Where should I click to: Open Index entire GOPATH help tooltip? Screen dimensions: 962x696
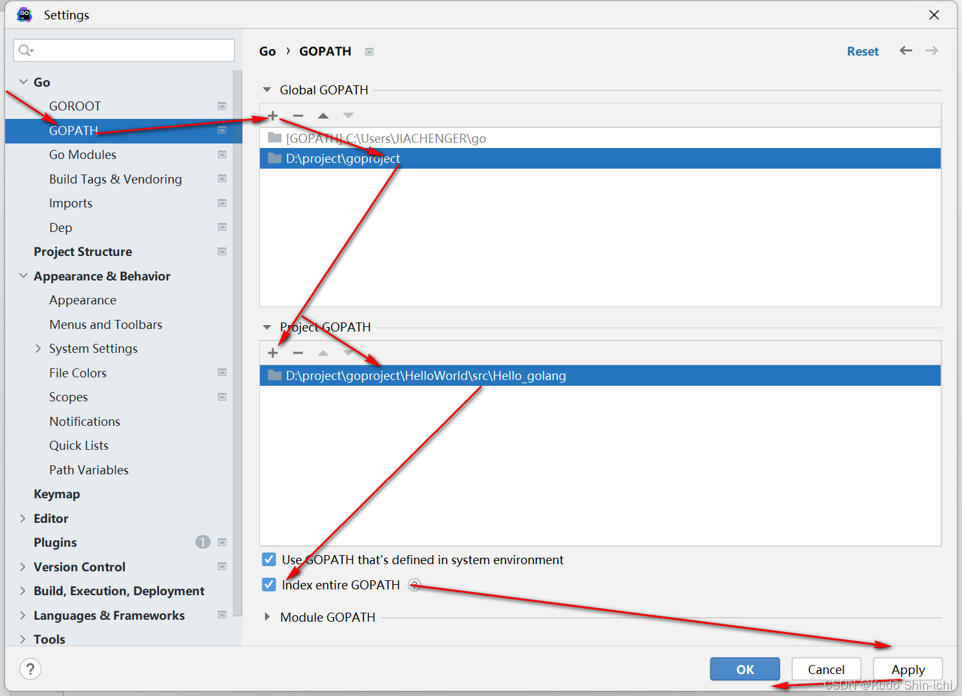(x=415, y=585)
